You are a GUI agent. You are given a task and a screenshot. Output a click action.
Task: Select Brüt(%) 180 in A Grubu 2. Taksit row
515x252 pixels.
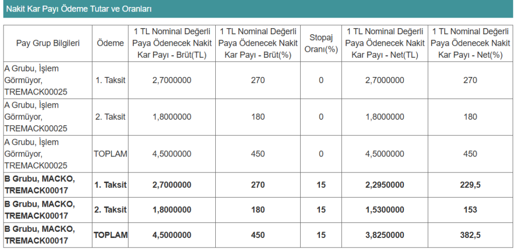[x=258, y=117]
